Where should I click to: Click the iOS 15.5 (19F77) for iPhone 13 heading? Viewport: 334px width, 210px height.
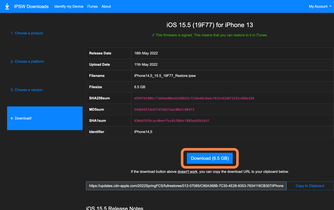click(210, 25)
